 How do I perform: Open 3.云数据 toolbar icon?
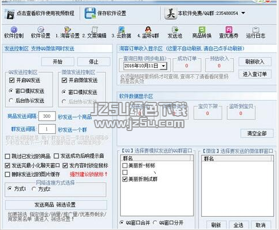pyautogui.click(x=121, y=30)
